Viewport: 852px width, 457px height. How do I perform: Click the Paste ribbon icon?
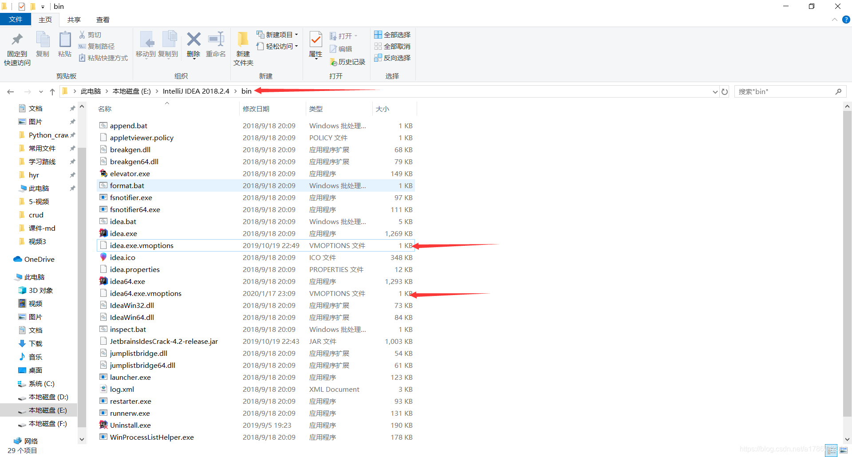[65, 40]
